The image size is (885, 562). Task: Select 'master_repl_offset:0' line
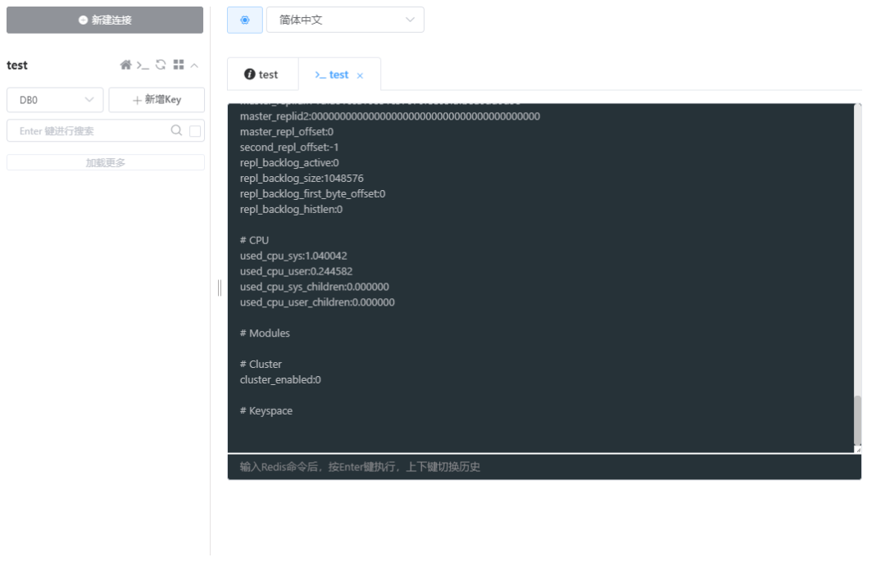[287, 131]
